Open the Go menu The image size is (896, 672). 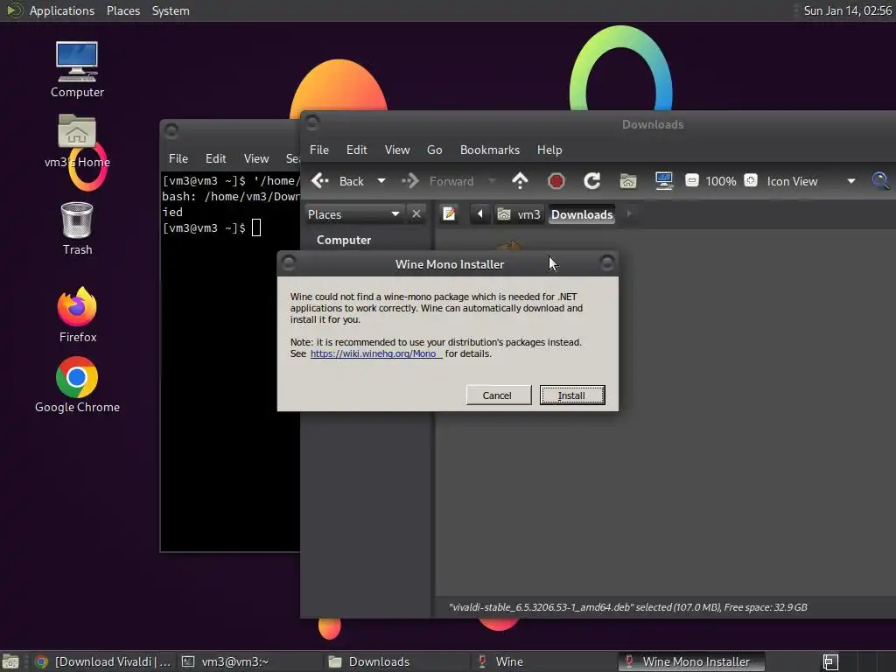434,150
